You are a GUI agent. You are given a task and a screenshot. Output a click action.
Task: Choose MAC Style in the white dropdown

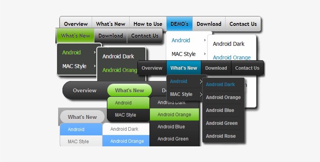pos(183,54)
